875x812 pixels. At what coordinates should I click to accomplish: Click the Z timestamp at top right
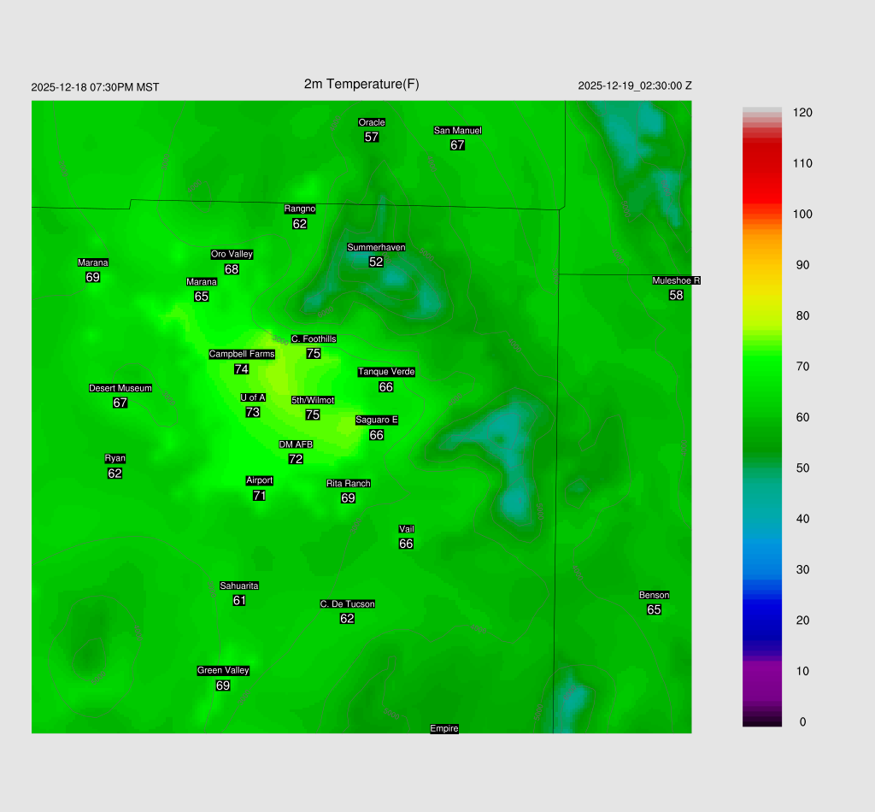click(635, 85)
